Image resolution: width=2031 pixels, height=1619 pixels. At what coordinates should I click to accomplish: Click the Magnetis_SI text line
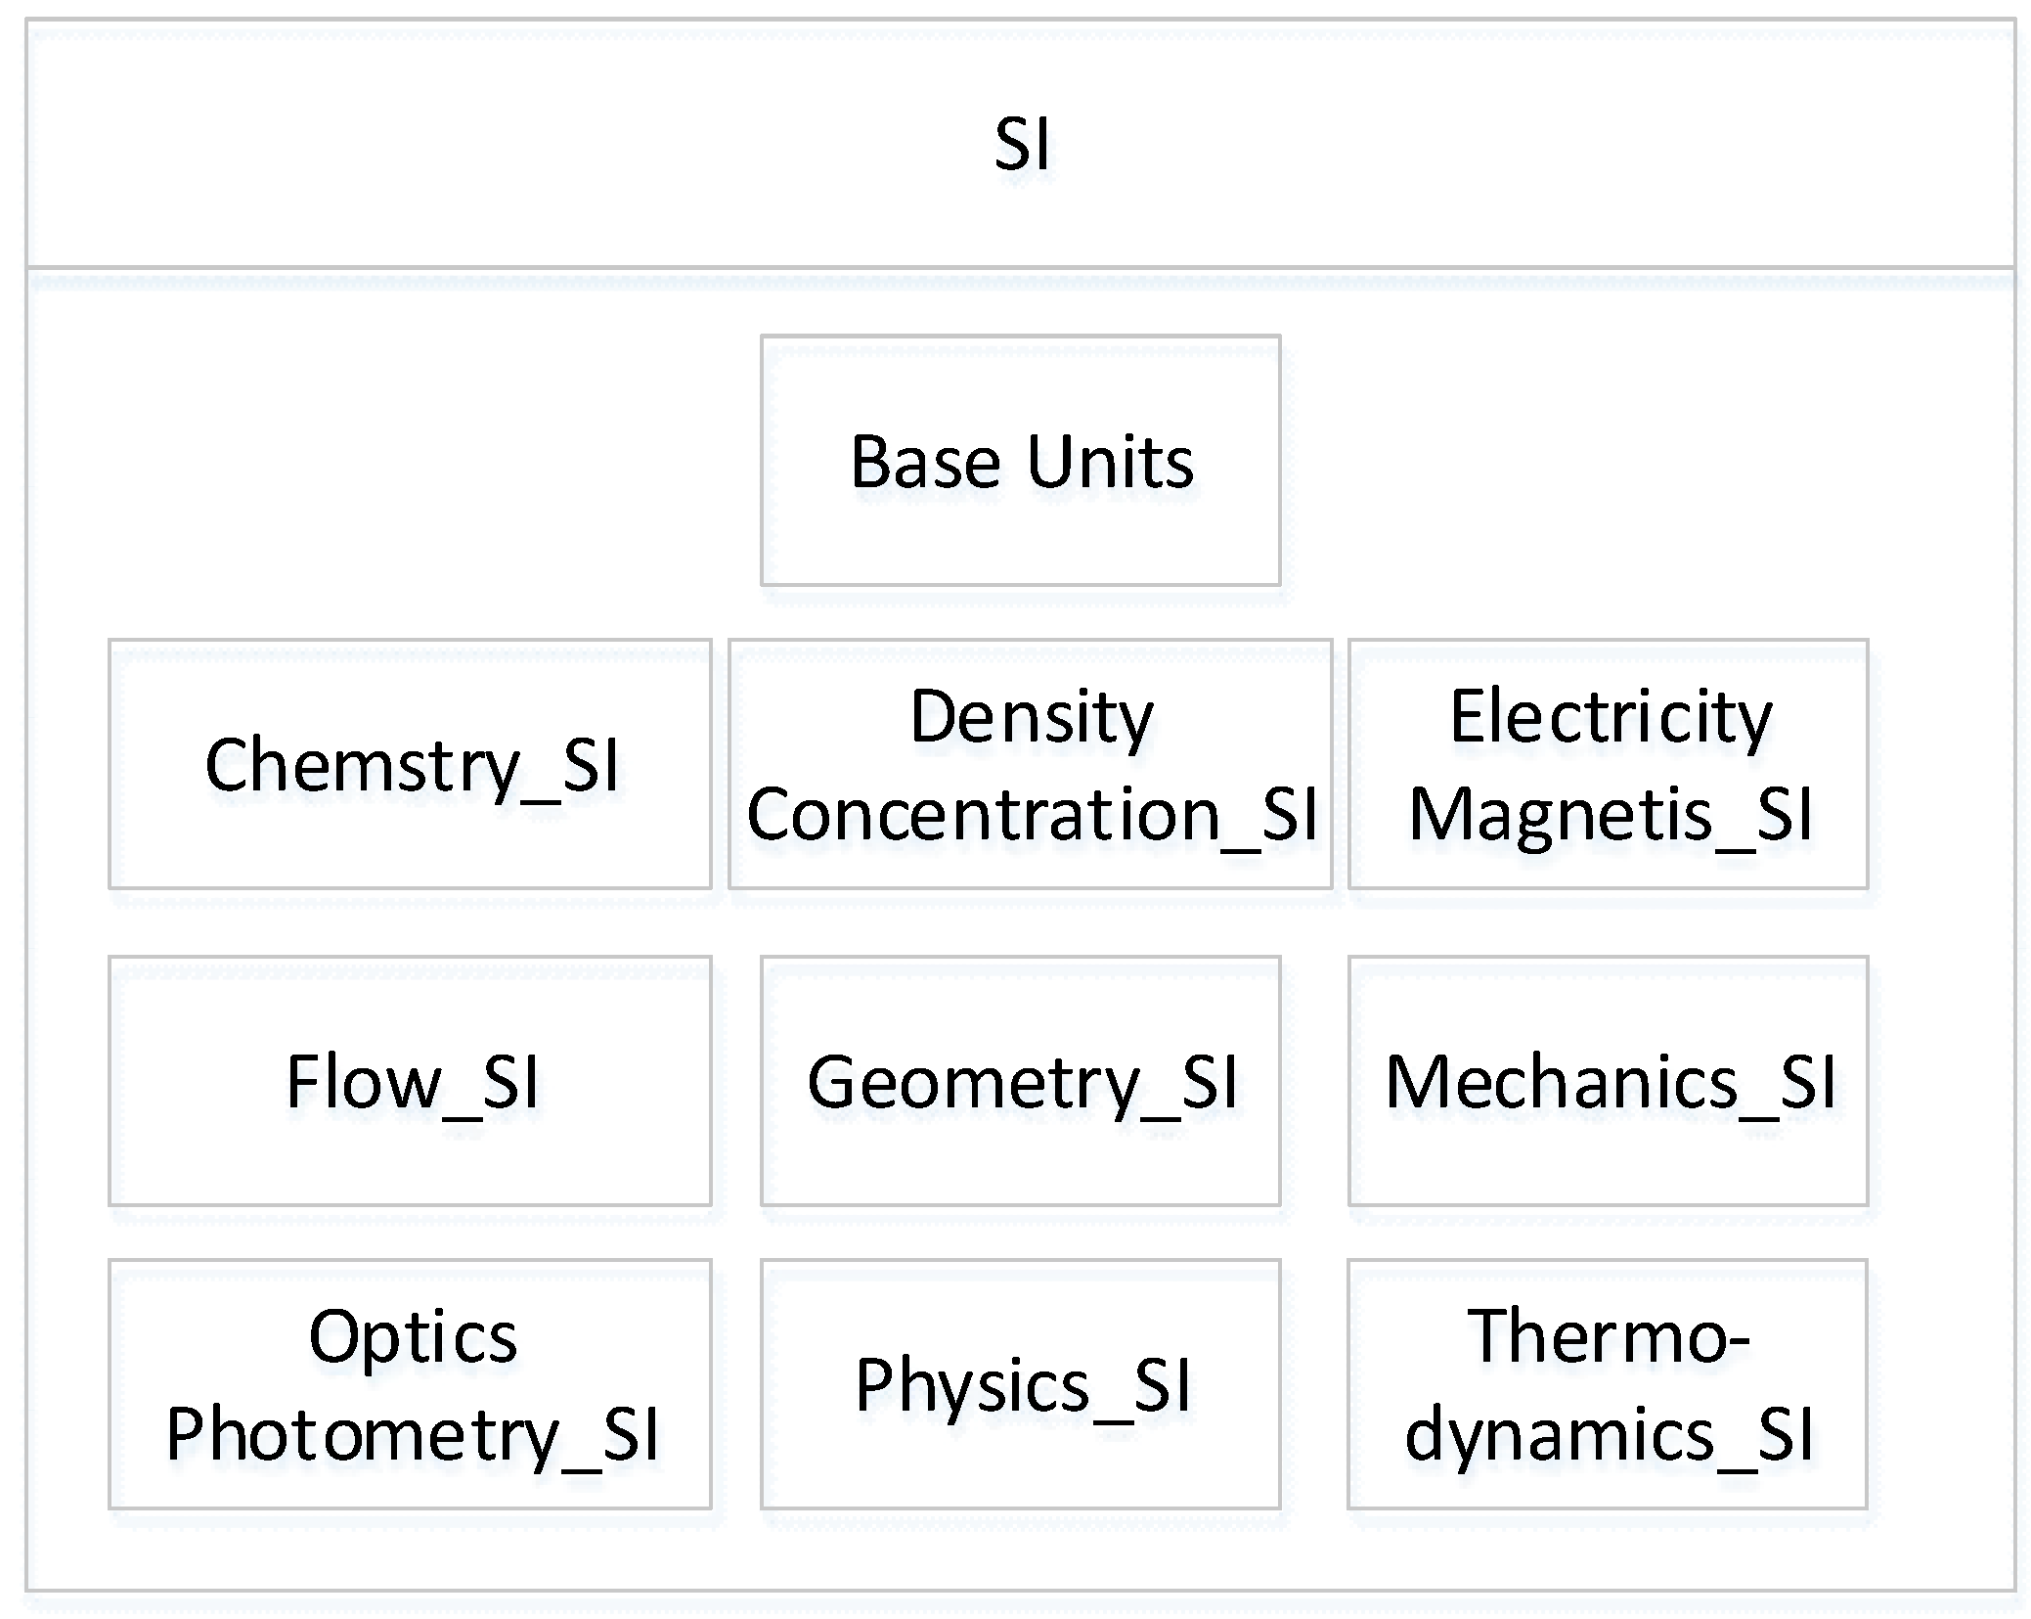point(1610,814)
